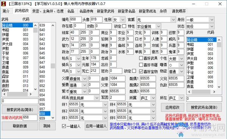The width and height of the screenshot is (227, 139).
Task: Uncheck 一键超人 checkbox
Action: [64, 126]
